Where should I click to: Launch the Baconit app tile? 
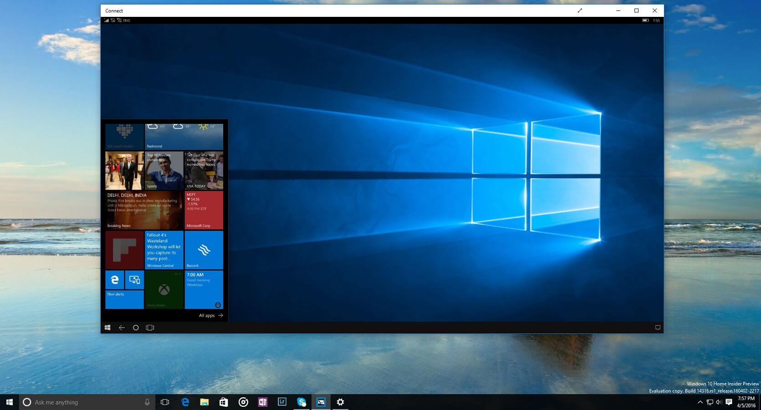(204, 250)
